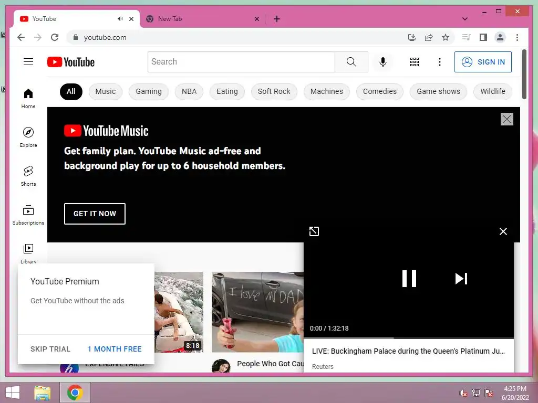Click the search magnifier button

point(351,62)
